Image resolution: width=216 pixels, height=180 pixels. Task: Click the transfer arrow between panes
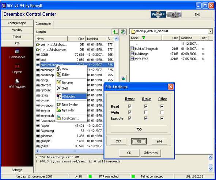[x=123, y=78]
